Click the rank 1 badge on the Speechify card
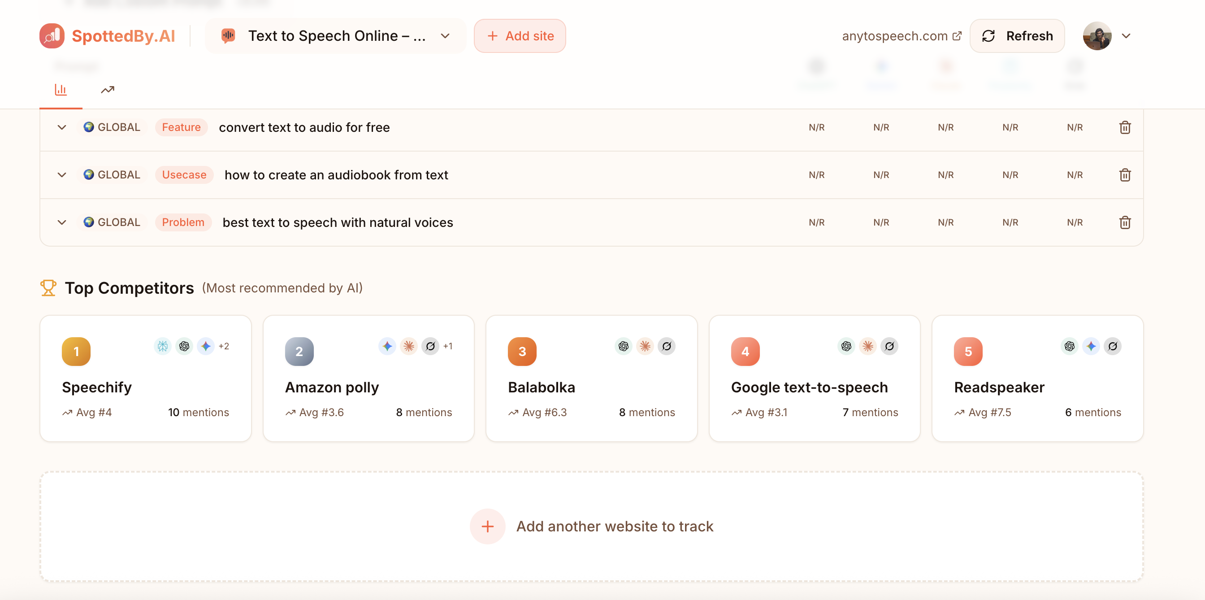The image size is (1205, 600). pyautogui.click(x=76, y=352)
